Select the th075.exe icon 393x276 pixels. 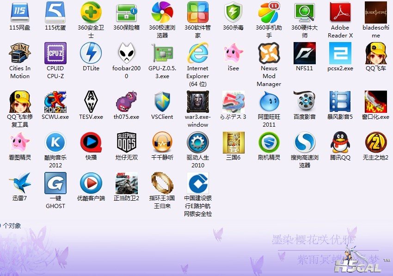[127, 102]
